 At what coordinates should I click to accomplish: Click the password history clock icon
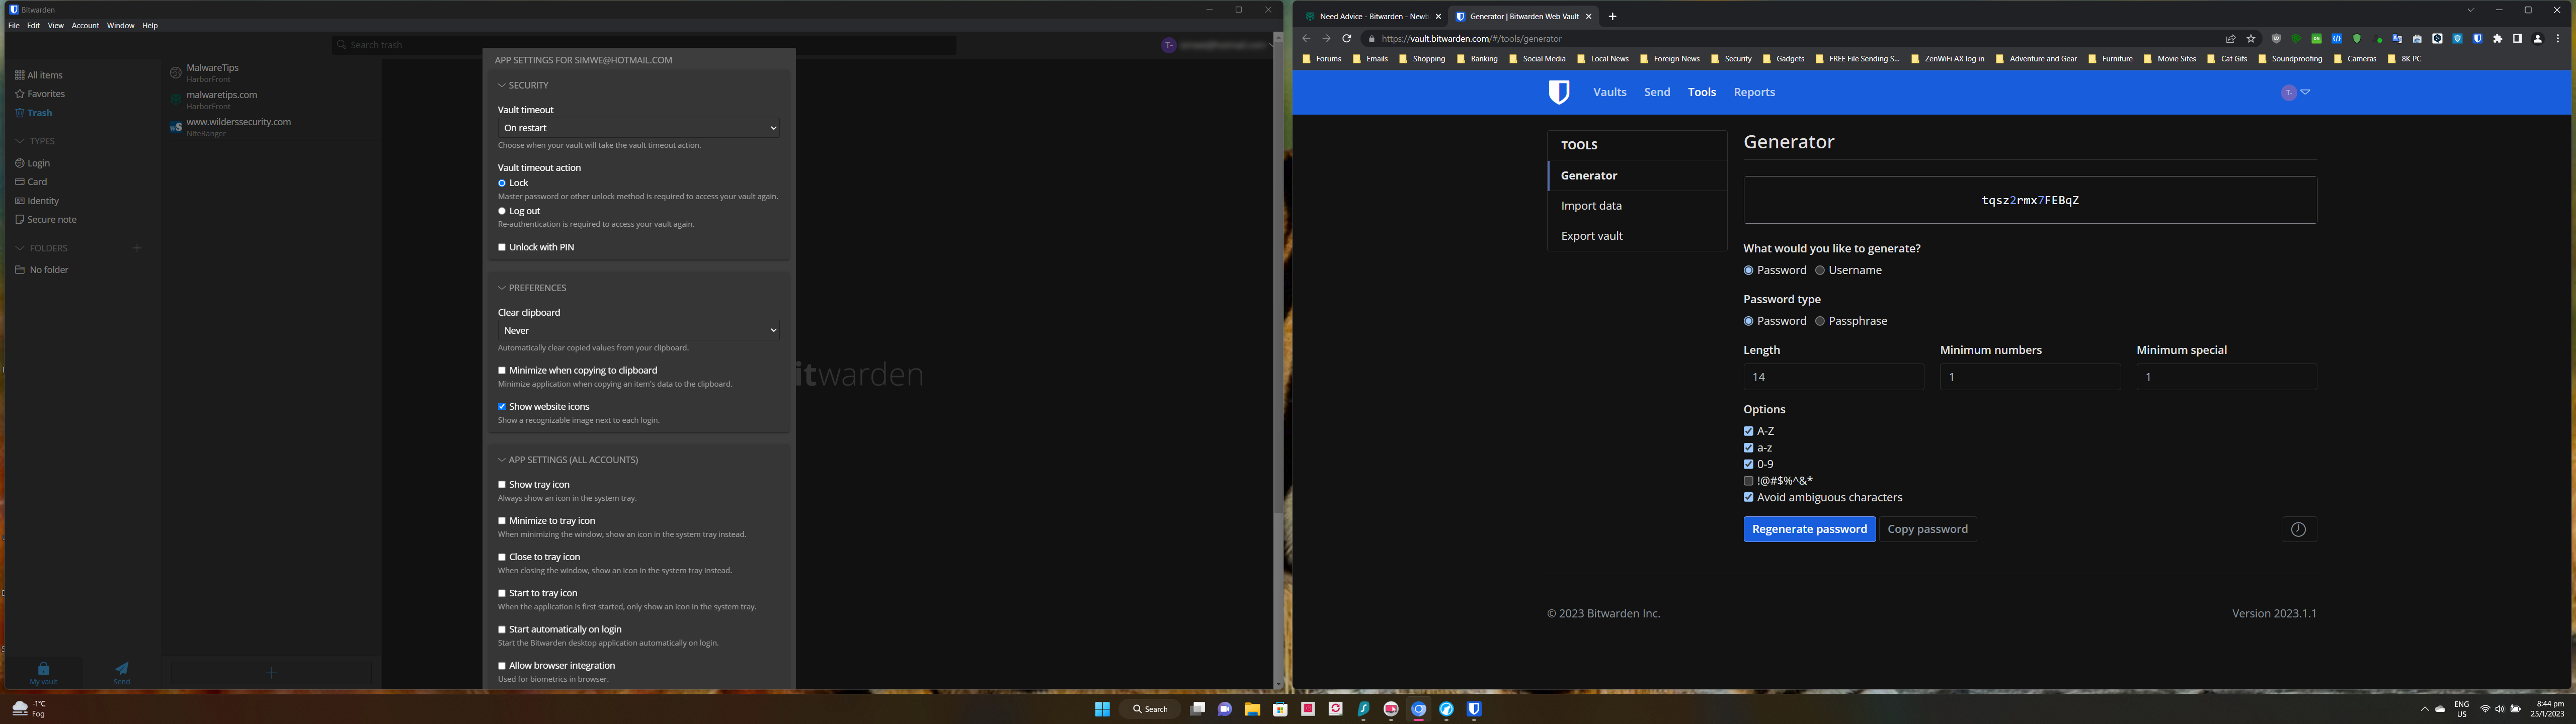2298,530
